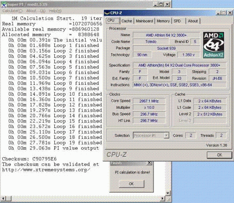Click the Checksum: C90795E6 line
Image resolution: width=234 pixels, height=203 pixels.
coord(29,159)
